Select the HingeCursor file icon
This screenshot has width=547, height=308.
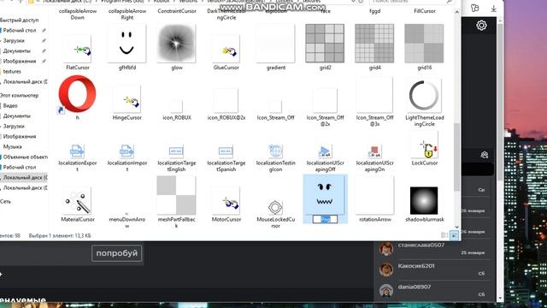coord(127,99)
